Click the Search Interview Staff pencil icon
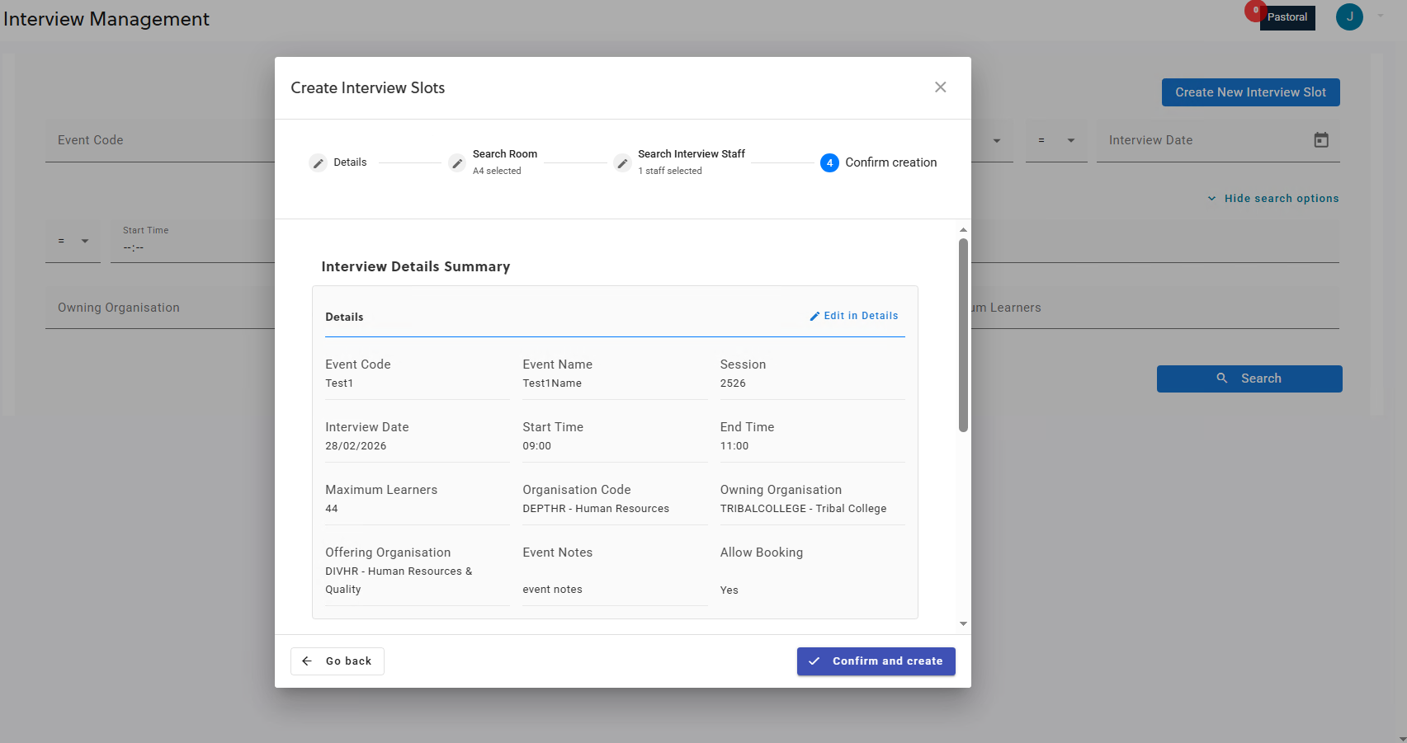The width and height of the screenshot is (1407, 743). coord(623,163)
